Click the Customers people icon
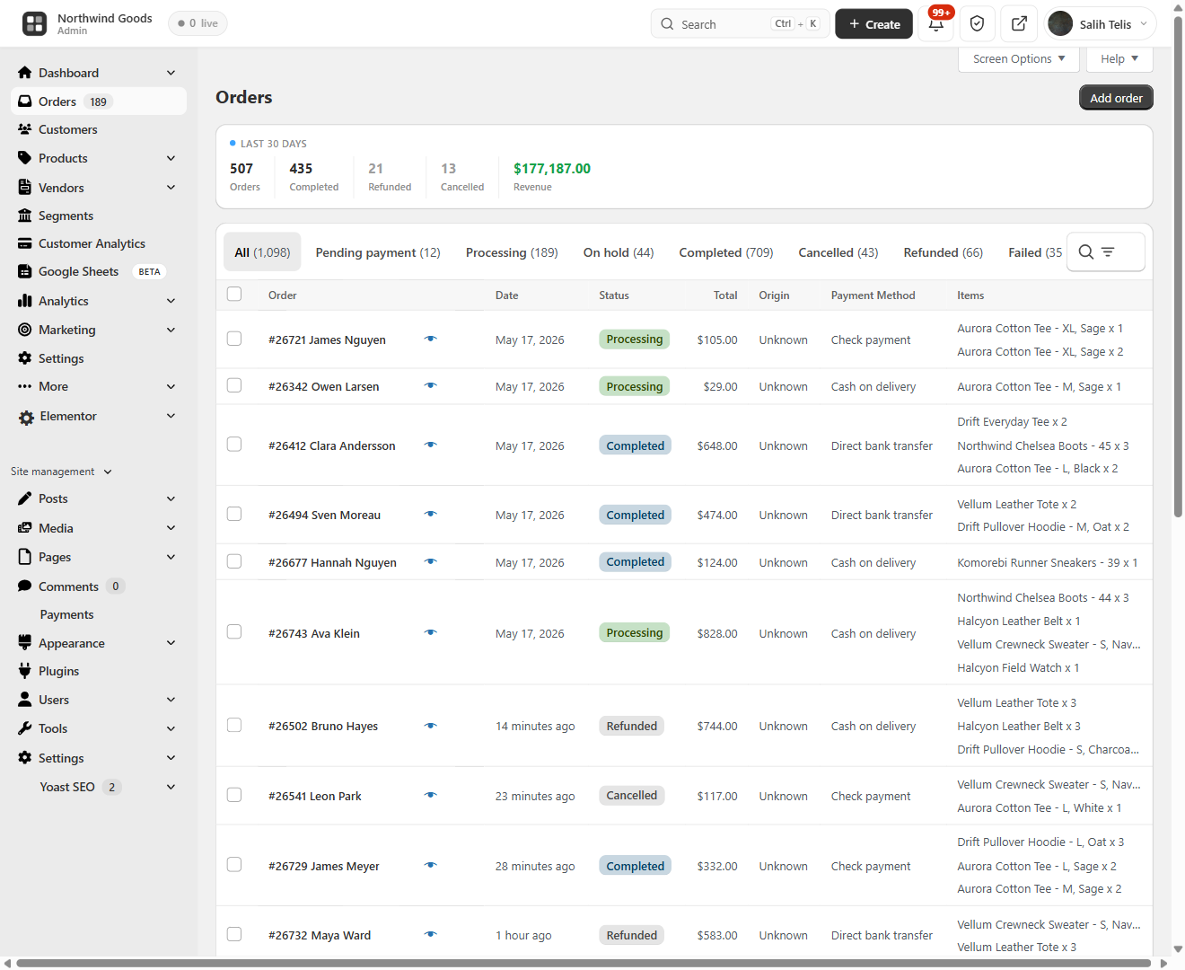1185x970 pixels. coord(25,129)
